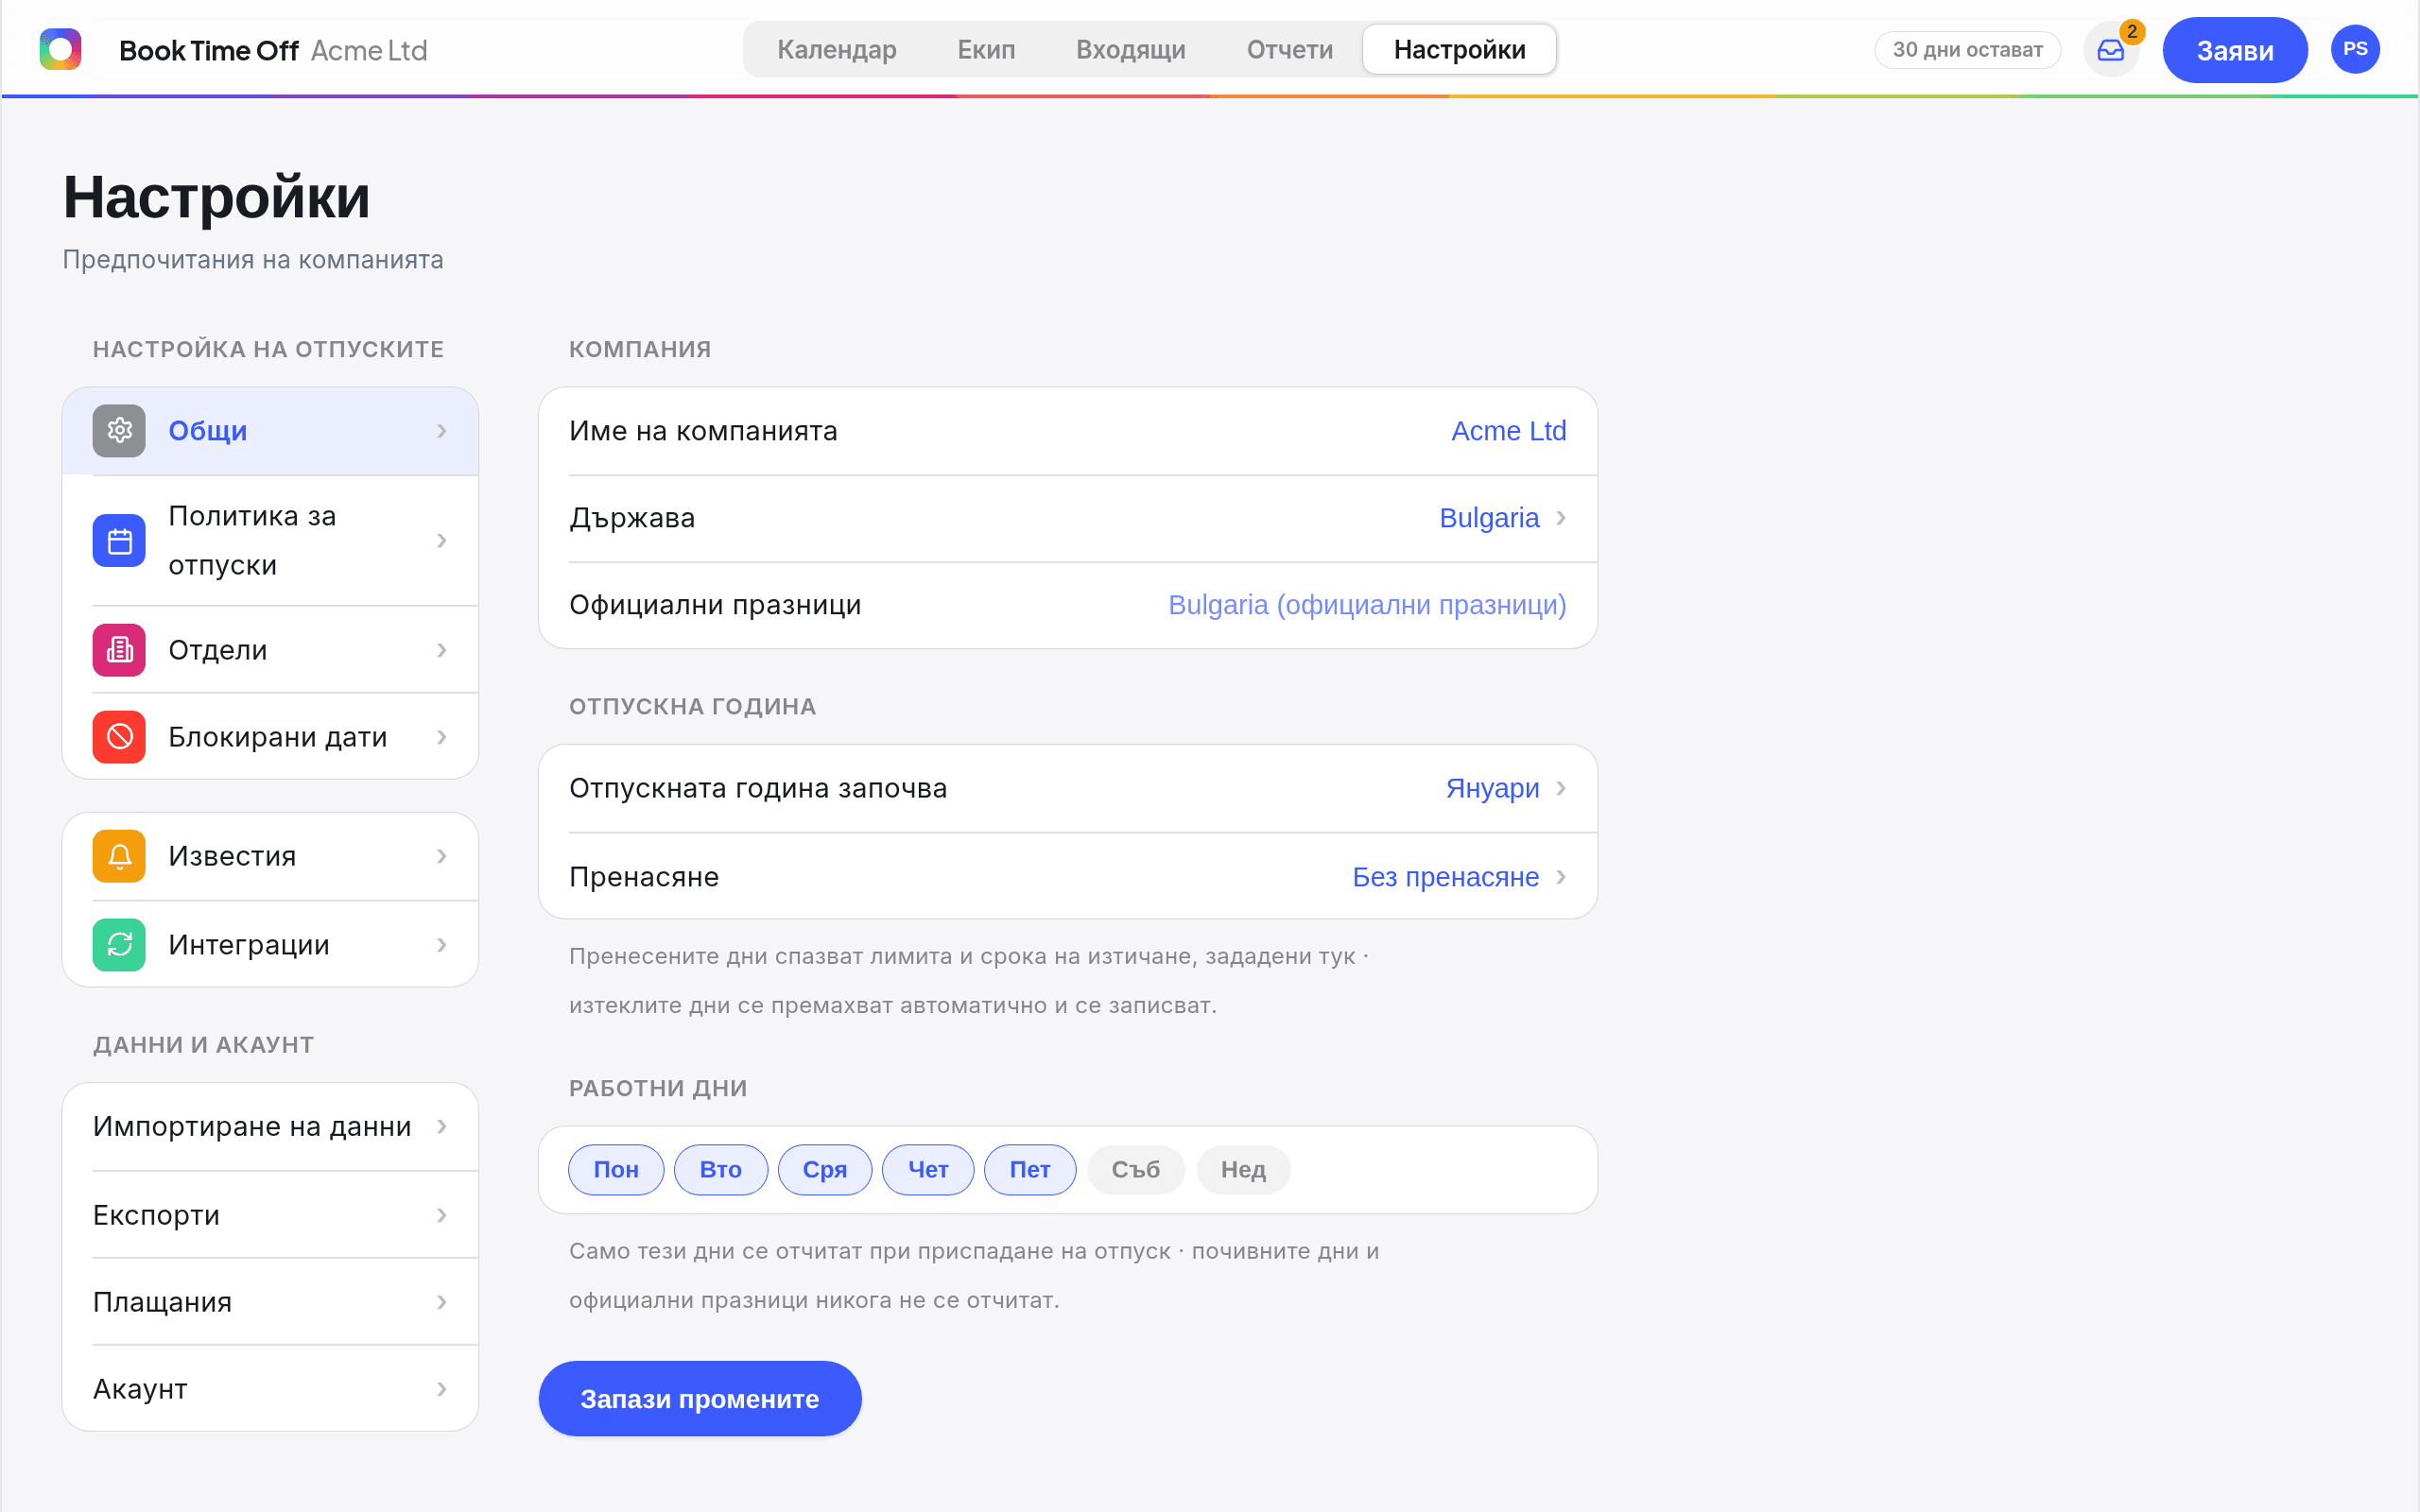Disable the Пон working day
The width and height of the screenshot is (2420, 1512).
click(616, 1170)
